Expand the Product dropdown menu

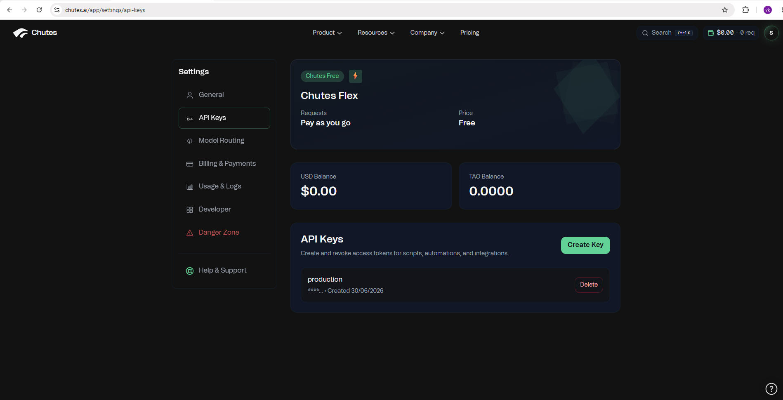click(327, 33)
